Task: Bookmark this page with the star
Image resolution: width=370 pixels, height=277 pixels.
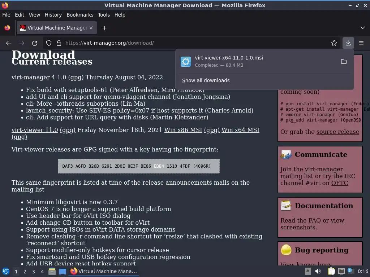Action: tap(334, 43)
